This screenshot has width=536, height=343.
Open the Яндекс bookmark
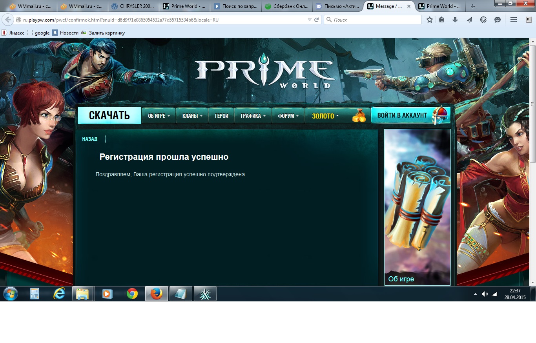pyautogui.click(x=13, y=33)
